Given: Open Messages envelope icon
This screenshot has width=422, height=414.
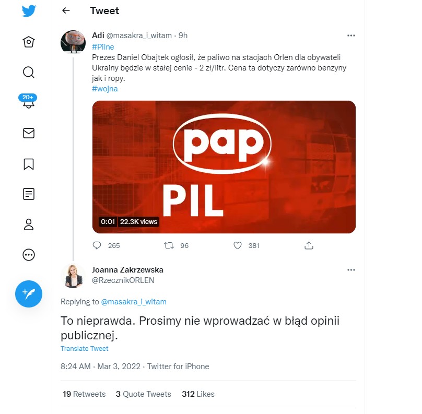Looking at the screenshot, I should pyautogui.click(x=29, y=133).
